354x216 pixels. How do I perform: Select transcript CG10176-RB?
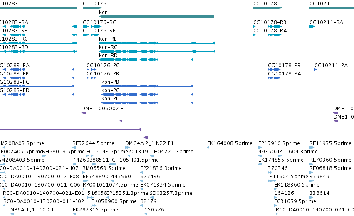(99, 31)
